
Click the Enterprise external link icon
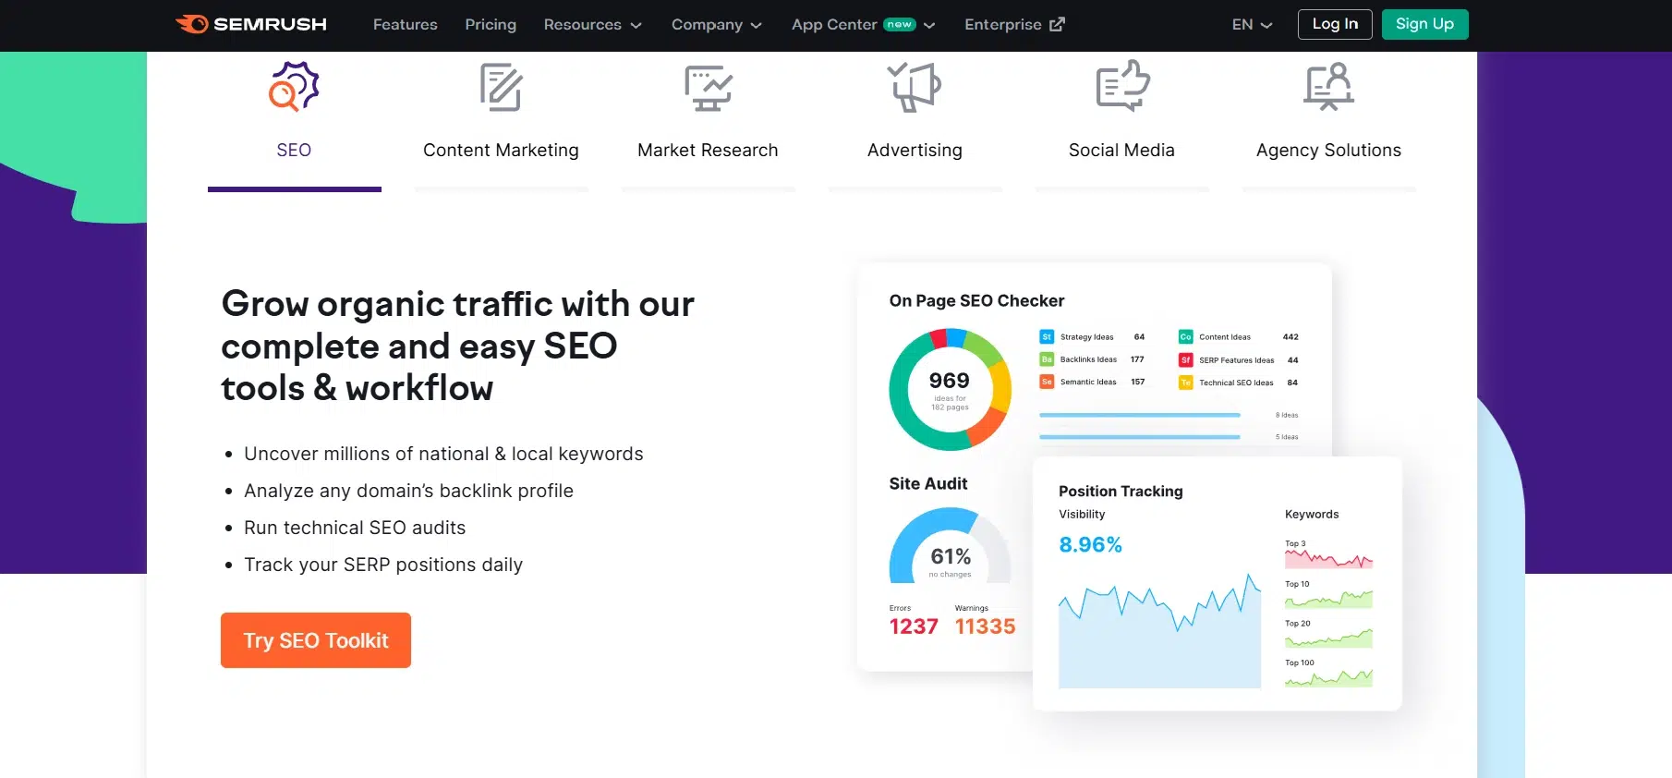coord(1057,24)
